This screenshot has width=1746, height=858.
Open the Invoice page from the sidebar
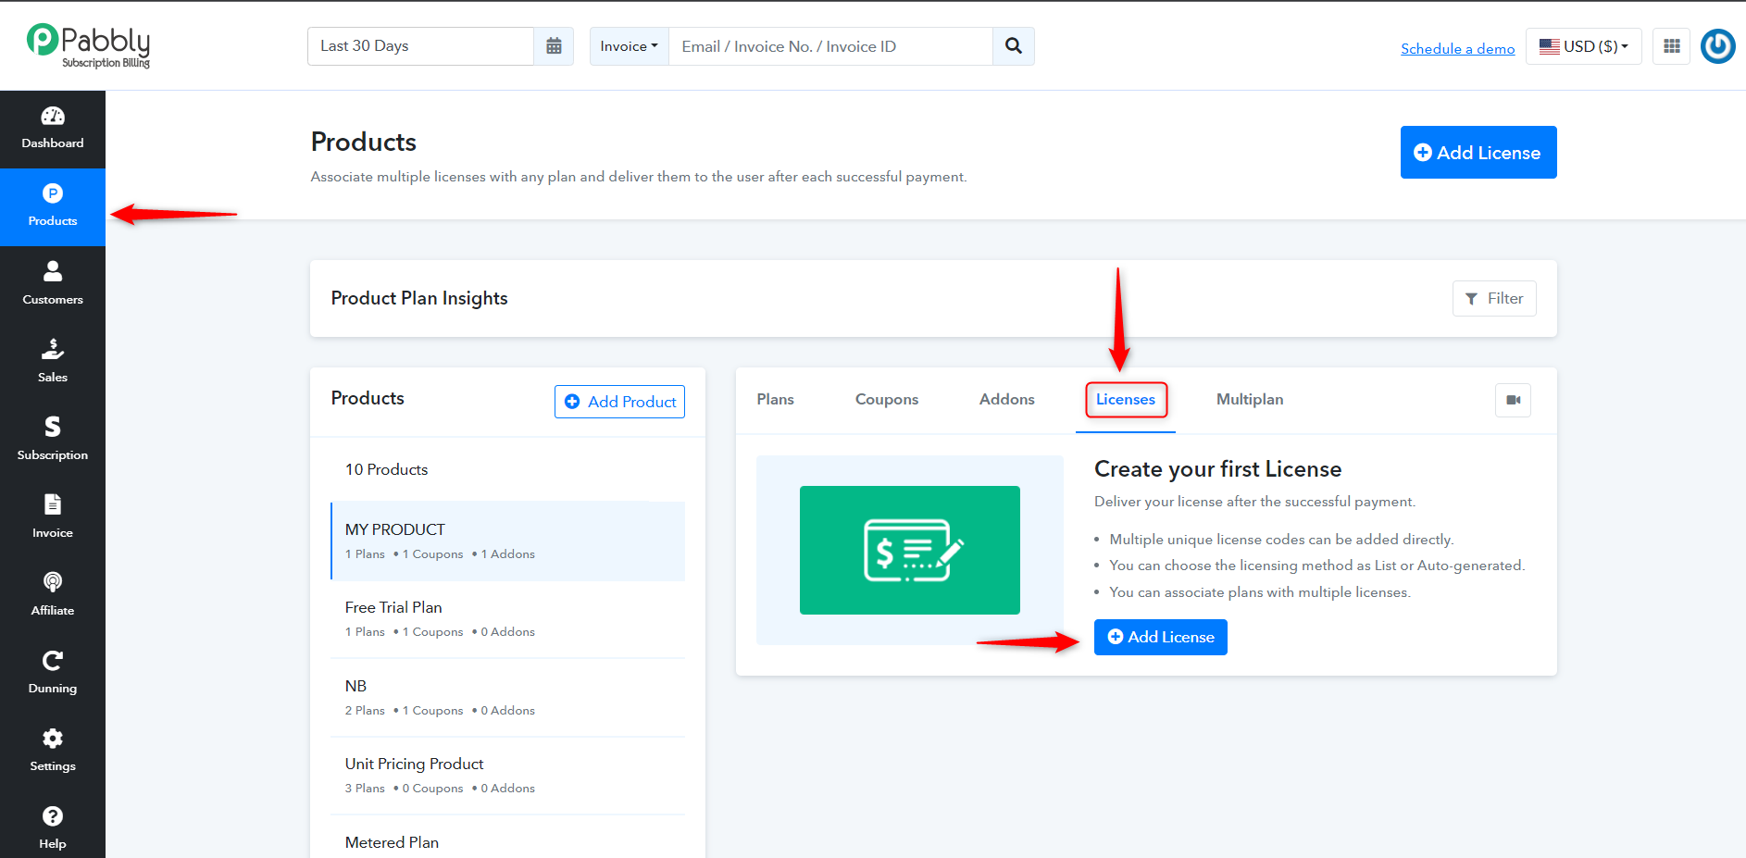coord(53,517)
